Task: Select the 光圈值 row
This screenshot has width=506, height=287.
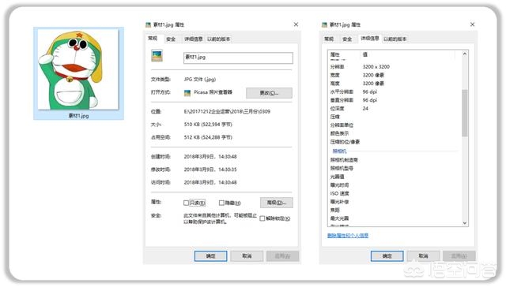Action: click(x=395, y=177)
